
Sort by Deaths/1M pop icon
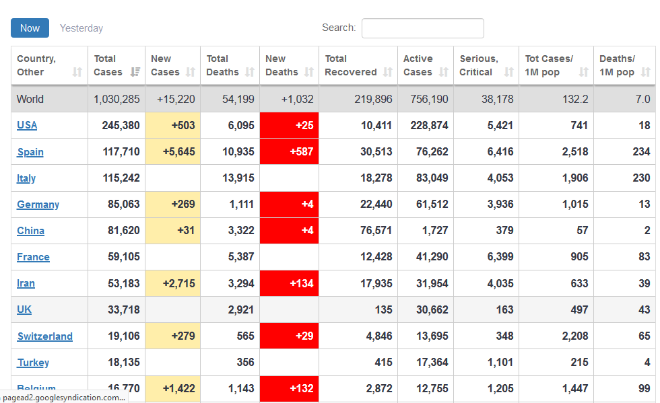[x=646, y=72]
